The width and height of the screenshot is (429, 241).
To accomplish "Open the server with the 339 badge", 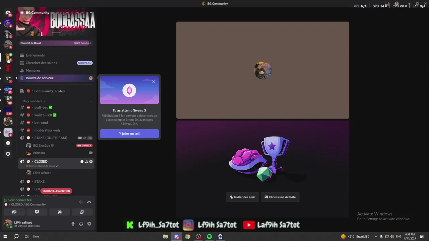I will pyautogui.click(x=8, y=111).
